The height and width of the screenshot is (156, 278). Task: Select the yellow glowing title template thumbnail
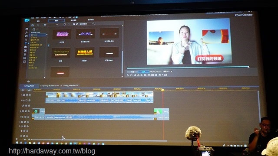tap(85, 52)
